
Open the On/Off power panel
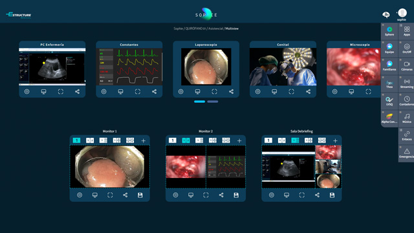click(407, 49)
